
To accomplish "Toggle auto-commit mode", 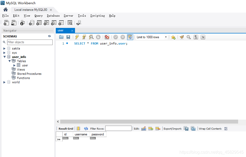I will point(130,37).
